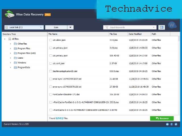Check the ~FontCache-FontSet-S-1-5-21 checkbox
Image resolution: width=182 pixels, height=136 pixels.
[x=51, y=102]
